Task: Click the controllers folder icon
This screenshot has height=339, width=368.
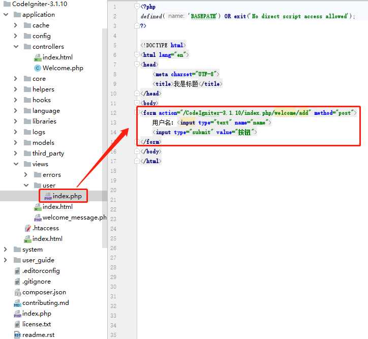Action: point(27,46)
